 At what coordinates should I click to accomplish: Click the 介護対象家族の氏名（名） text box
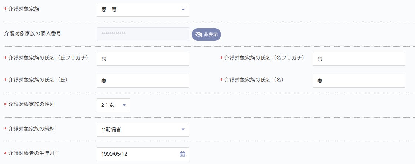tap(359, 81)
